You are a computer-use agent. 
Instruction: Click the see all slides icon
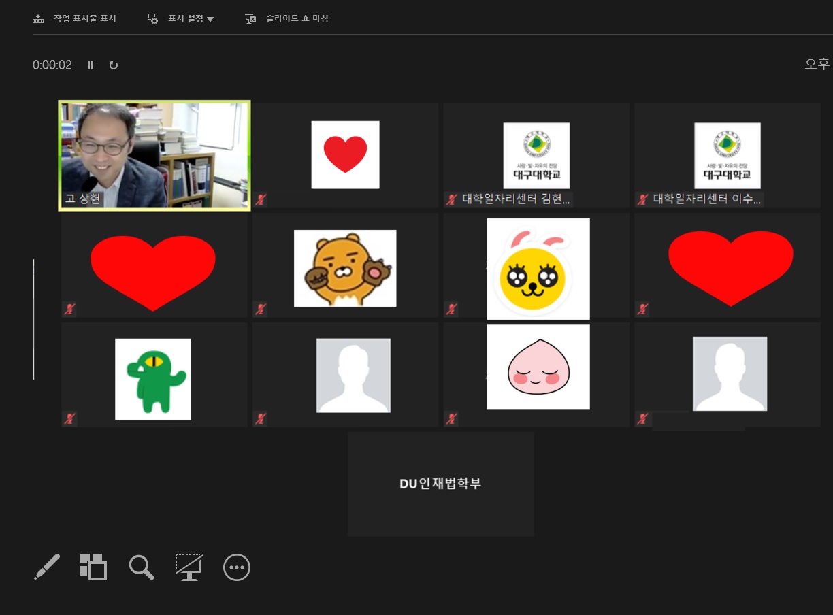(93, 567)
